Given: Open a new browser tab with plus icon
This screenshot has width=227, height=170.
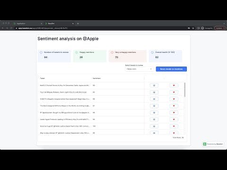Looking at the screenshot, I should point(78,24).
